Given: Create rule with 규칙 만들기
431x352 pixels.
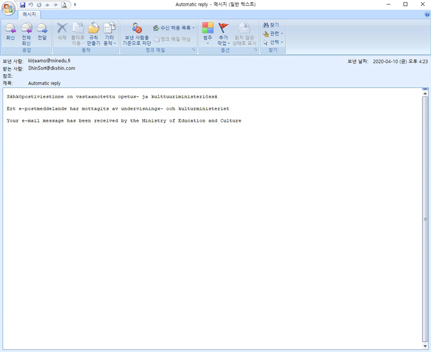Looking at the screenshot, I should [94, 34].
